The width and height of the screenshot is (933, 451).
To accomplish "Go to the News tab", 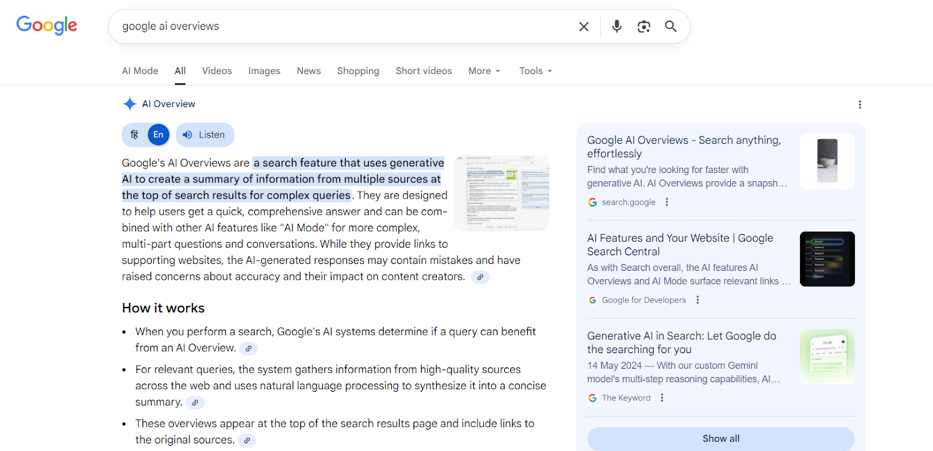I will coord(308,71).
